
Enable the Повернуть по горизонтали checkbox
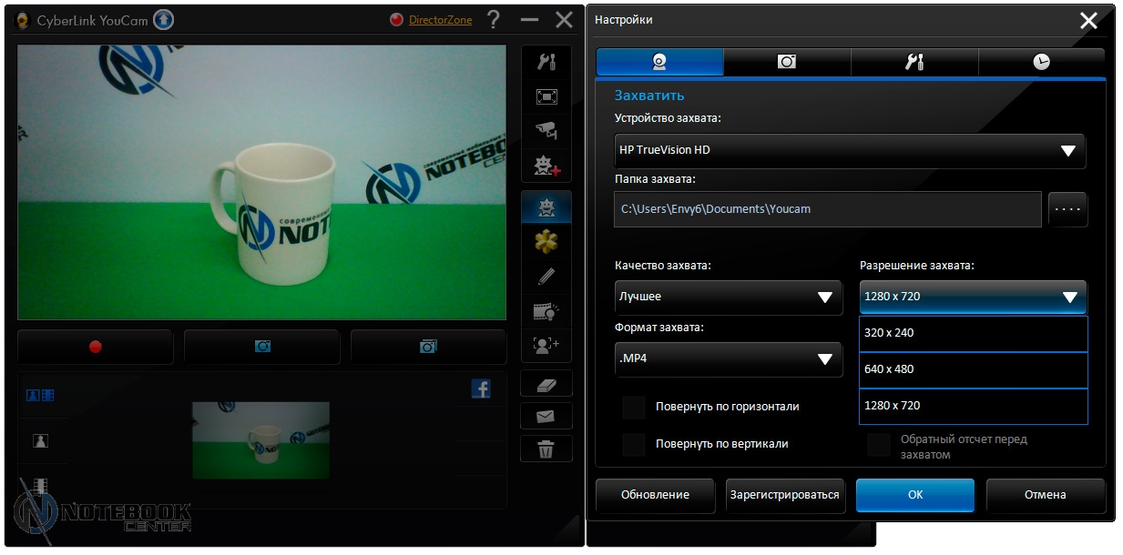point(634,407)
